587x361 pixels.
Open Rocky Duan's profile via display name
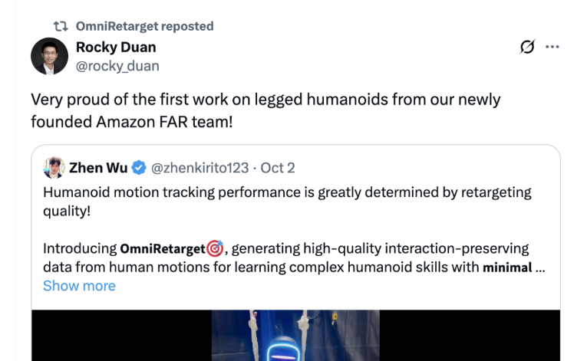coord(116,48)
